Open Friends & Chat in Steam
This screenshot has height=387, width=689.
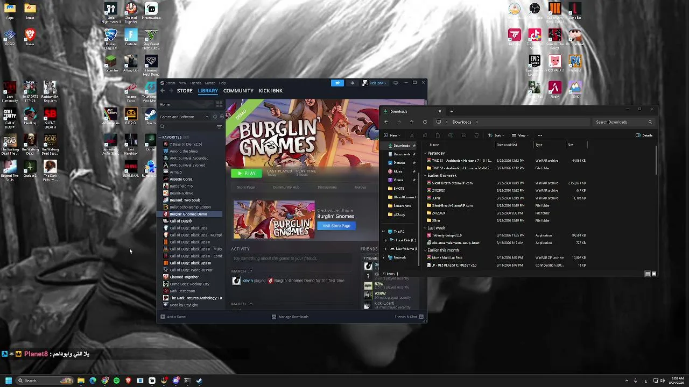409,317
